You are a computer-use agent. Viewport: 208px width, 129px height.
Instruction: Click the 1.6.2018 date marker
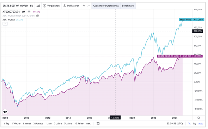tap(115, 118)
